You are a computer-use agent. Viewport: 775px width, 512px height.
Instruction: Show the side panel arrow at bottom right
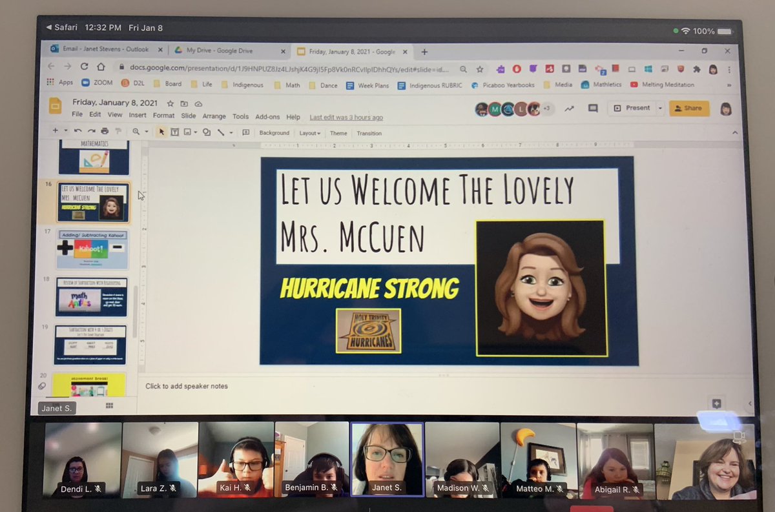pyautogui.click(x=750, y=404)
